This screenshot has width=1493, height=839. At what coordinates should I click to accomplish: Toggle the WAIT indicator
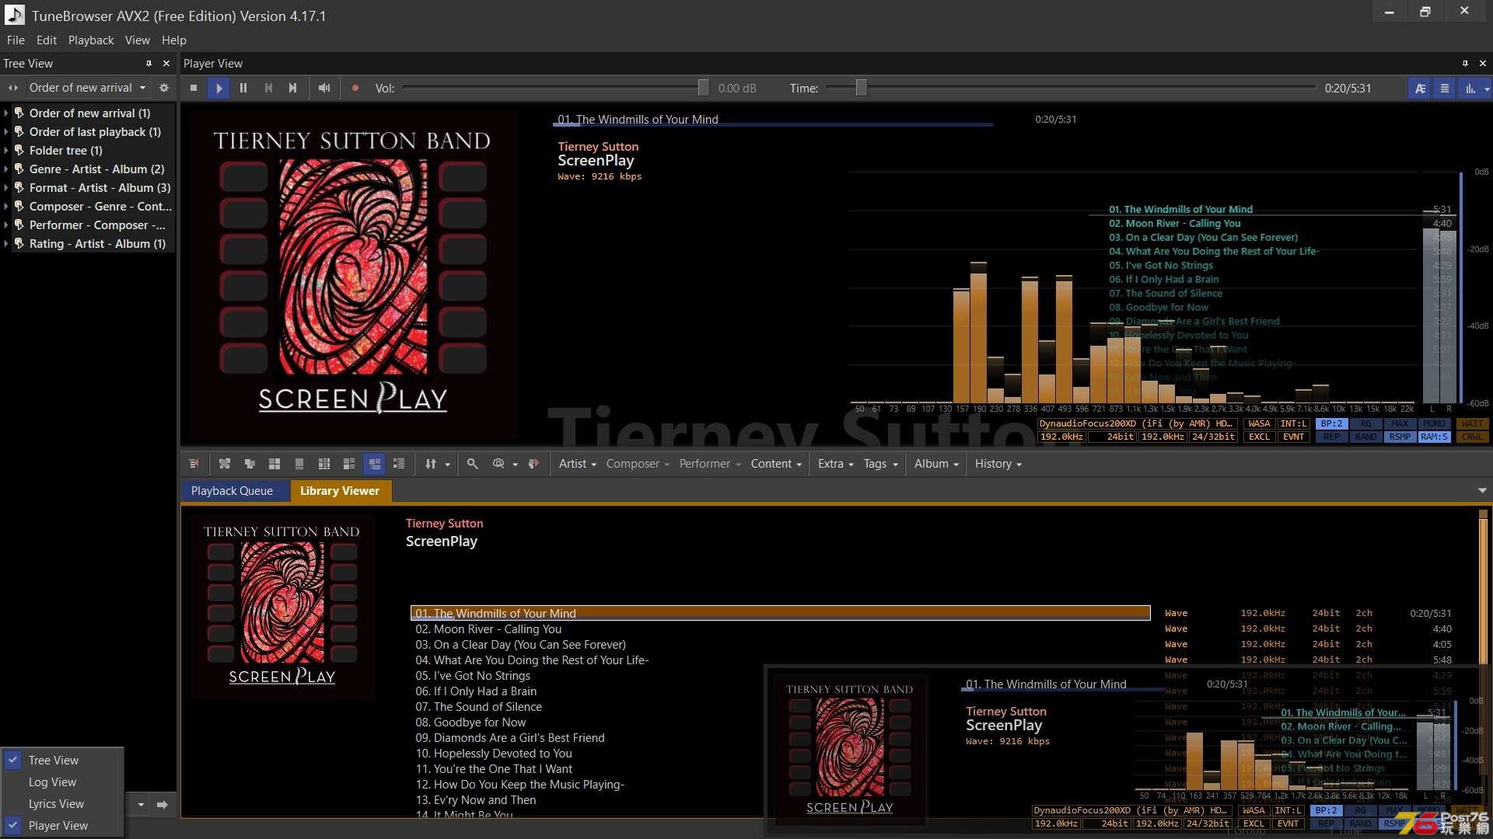point(1472,424)
